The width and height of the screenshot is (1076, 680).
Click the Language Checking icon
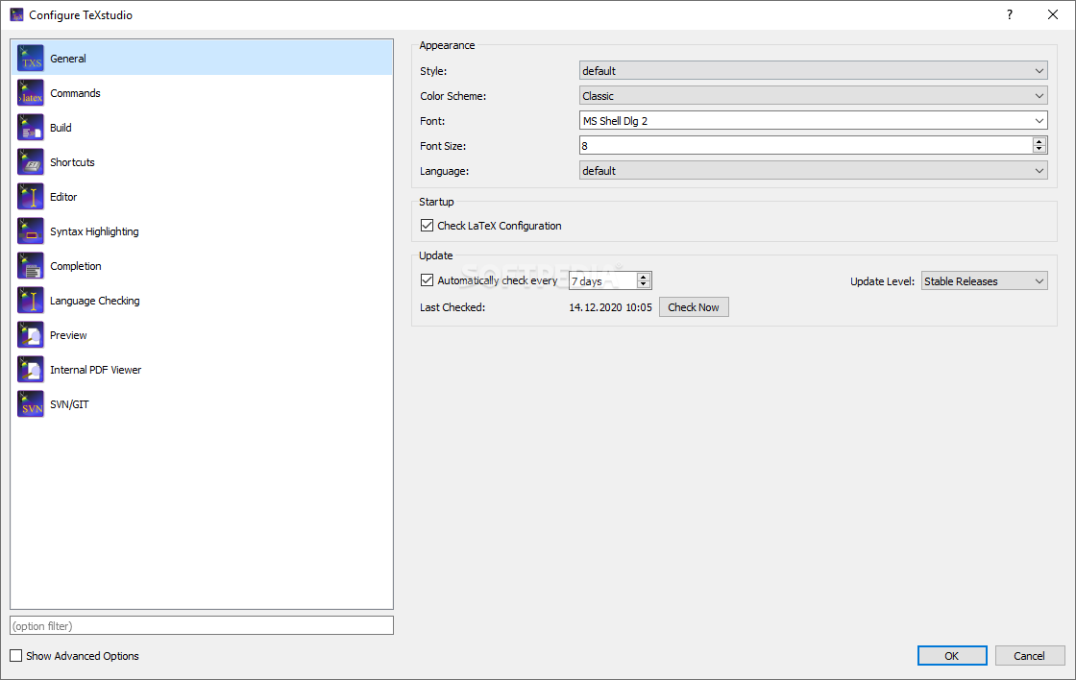30,301
